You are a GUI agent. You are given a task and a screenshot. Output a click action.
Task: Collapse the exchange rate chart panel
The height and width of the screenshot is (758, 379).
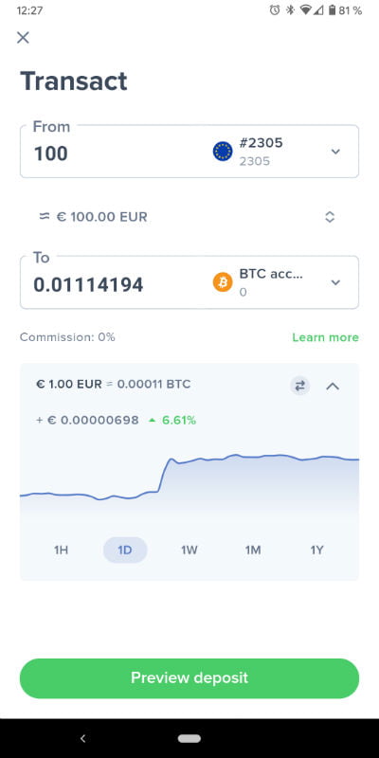333,386
